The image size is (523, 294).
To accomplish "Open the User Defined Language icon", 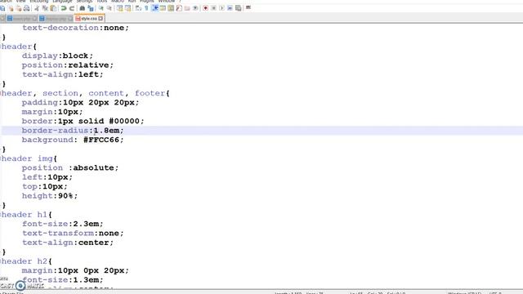I will 163,8.
